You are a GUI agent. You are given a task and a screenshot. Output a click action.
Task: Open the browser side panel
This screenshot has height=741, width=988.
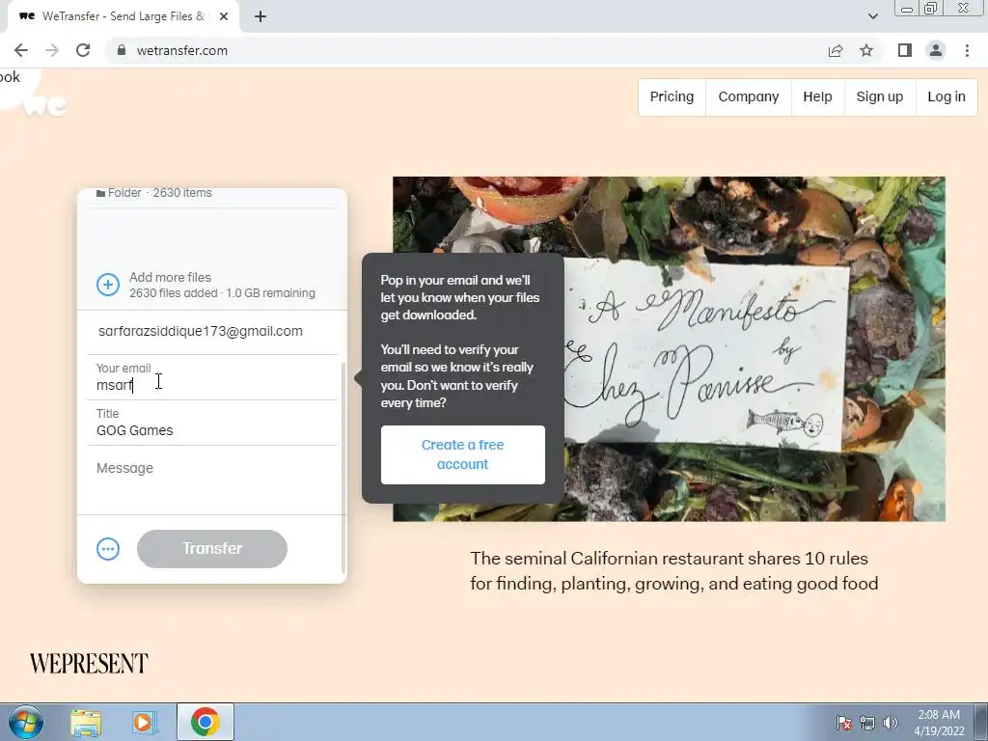(x=905, y=50)
